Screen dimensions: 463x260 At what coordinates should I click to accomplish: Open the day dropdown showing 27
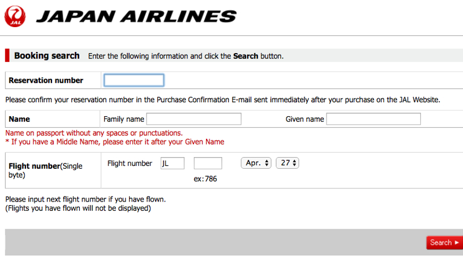[287, 163]
